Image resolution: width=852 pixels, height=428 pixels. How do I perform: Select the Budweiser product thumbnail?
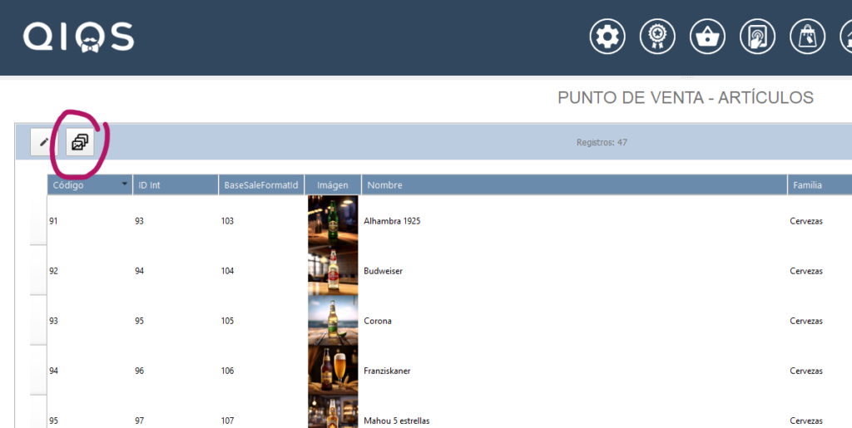[333, 271]
